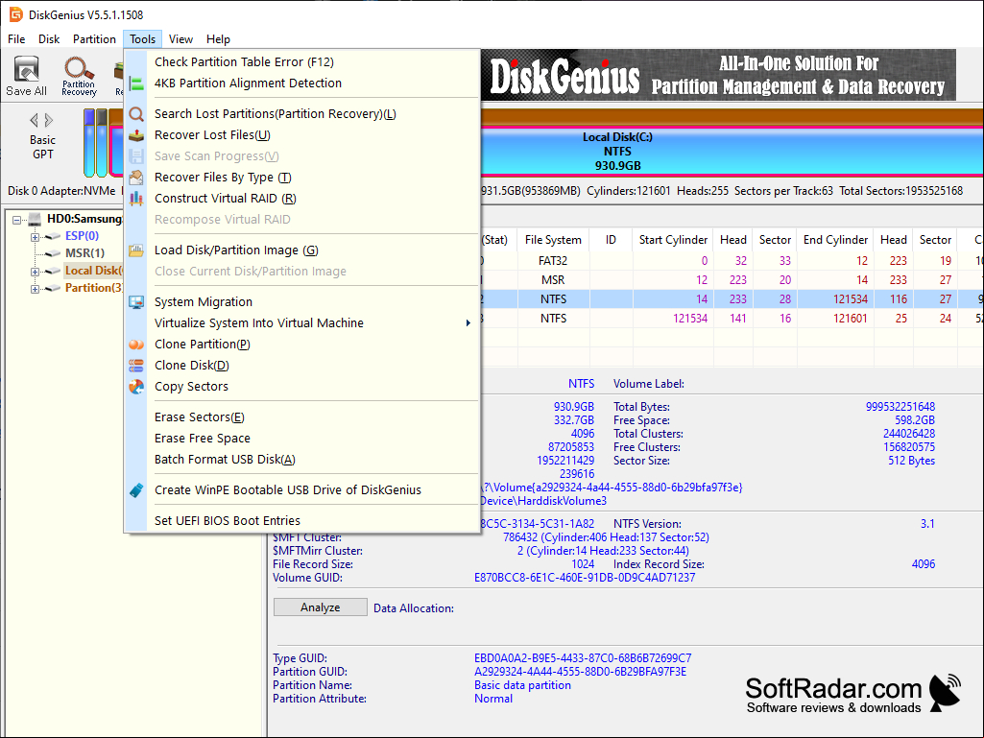
Task: Go to previous disk with left arrow
Action: click(34, 120)
